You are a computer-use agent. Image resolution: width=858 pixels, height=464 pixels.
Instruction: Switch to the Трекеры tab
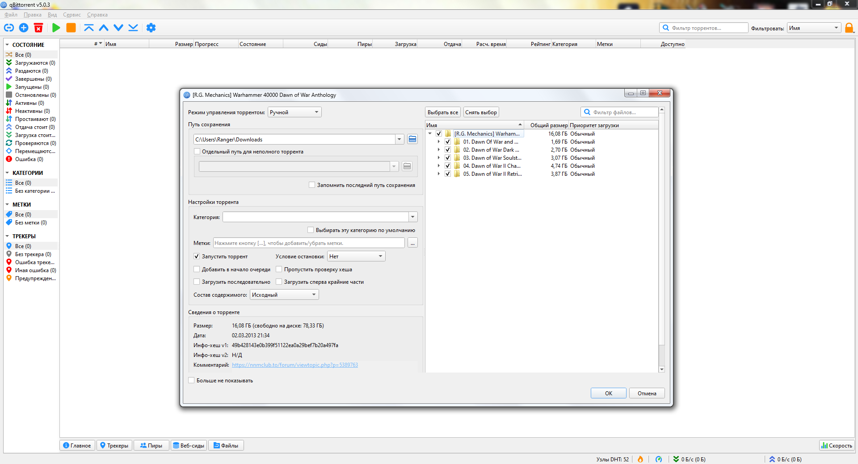pyautogui.click(x=114, y=445)
